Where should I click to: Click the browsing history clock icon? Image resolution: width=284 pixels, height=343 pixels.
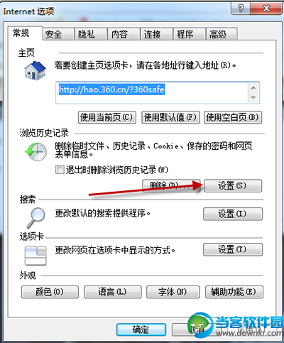click(x=36, y=152)
